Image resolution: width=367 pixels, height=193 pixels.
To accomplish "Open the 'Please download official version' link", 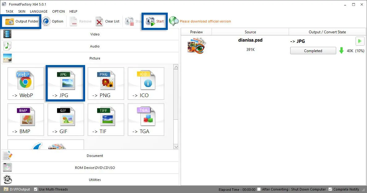I will click(x=206, y=21).
